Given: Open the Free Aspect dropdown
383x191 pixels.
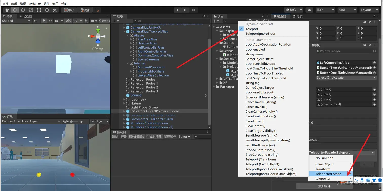Looking at the screenshot, I should point(41,121).
